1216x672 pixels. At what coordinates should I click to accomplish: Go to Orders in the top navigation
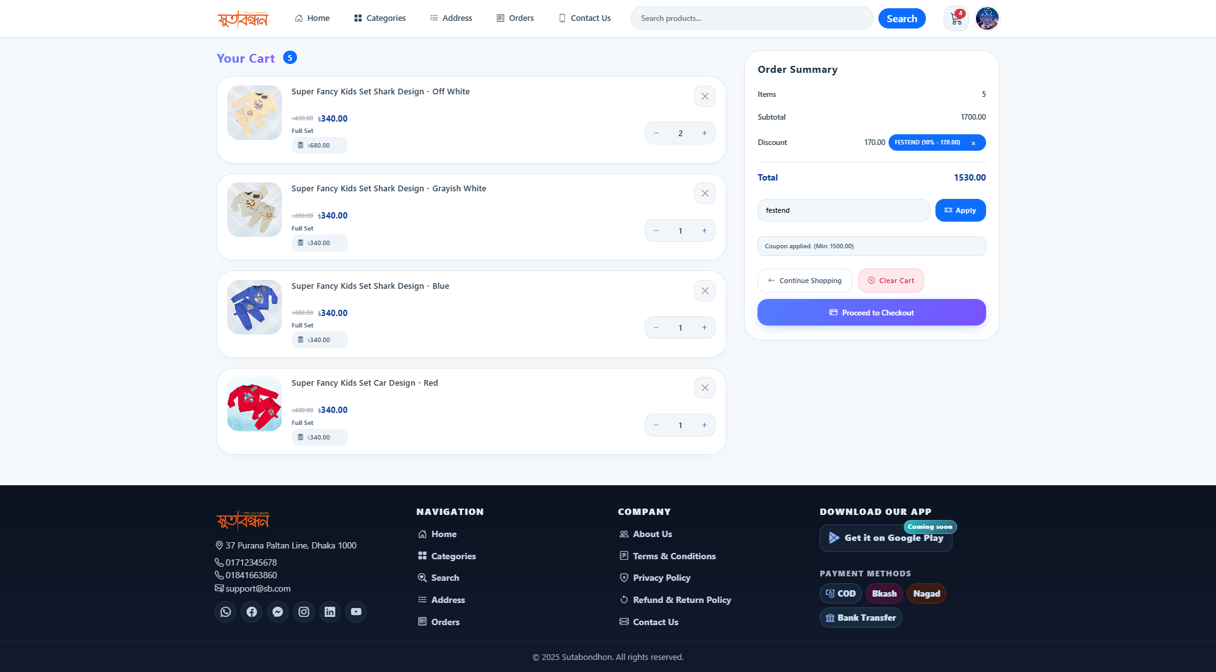[x=515, y=18]
